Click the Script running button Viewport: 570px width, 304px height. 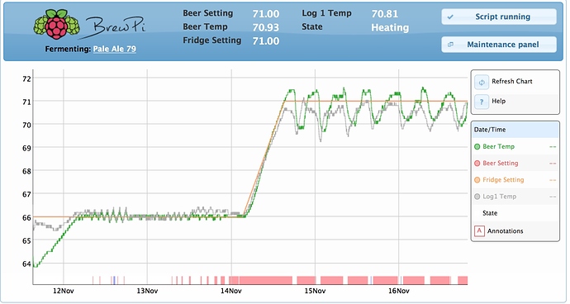coord(499,17)
